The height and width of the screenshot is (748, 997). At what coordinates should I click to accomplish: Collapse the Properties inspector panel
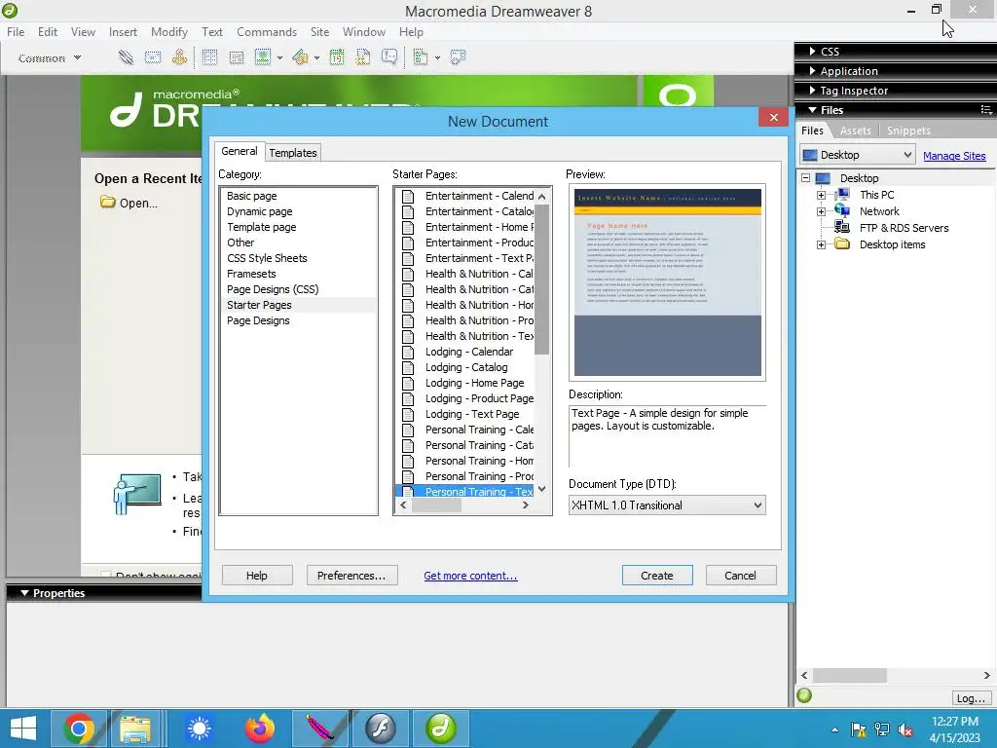coord(24,593)
